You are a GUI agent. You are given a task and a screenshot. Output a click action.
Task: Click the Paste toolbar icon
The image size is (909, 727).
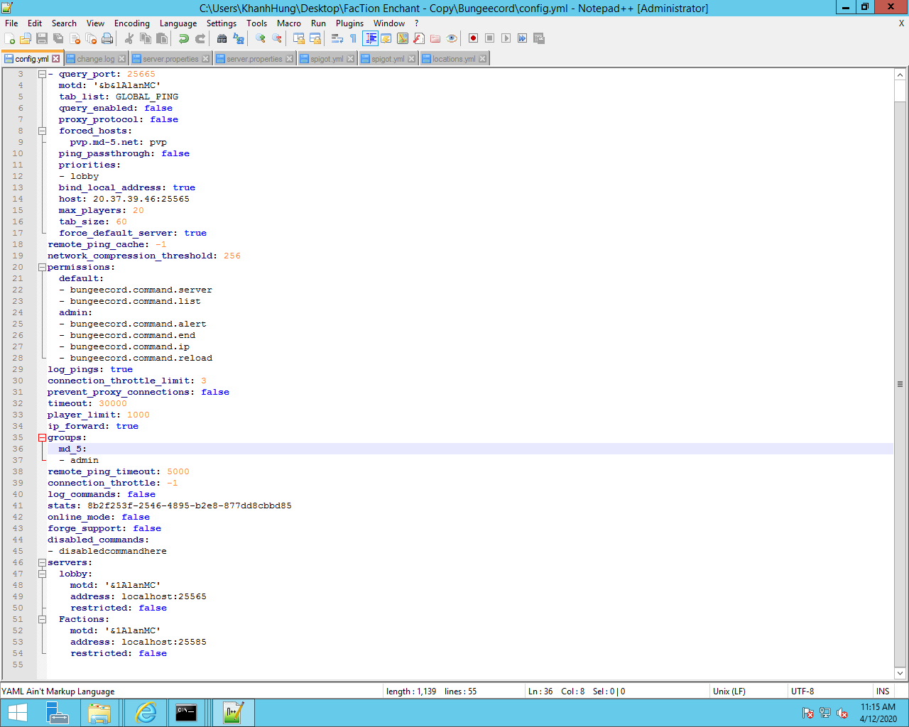(x=162, y=38)
